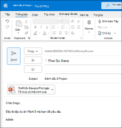The height and width of the screenshot is (128, 122).
Task: Click the Outlook app icon in title bar
Action: coord(5,6)
